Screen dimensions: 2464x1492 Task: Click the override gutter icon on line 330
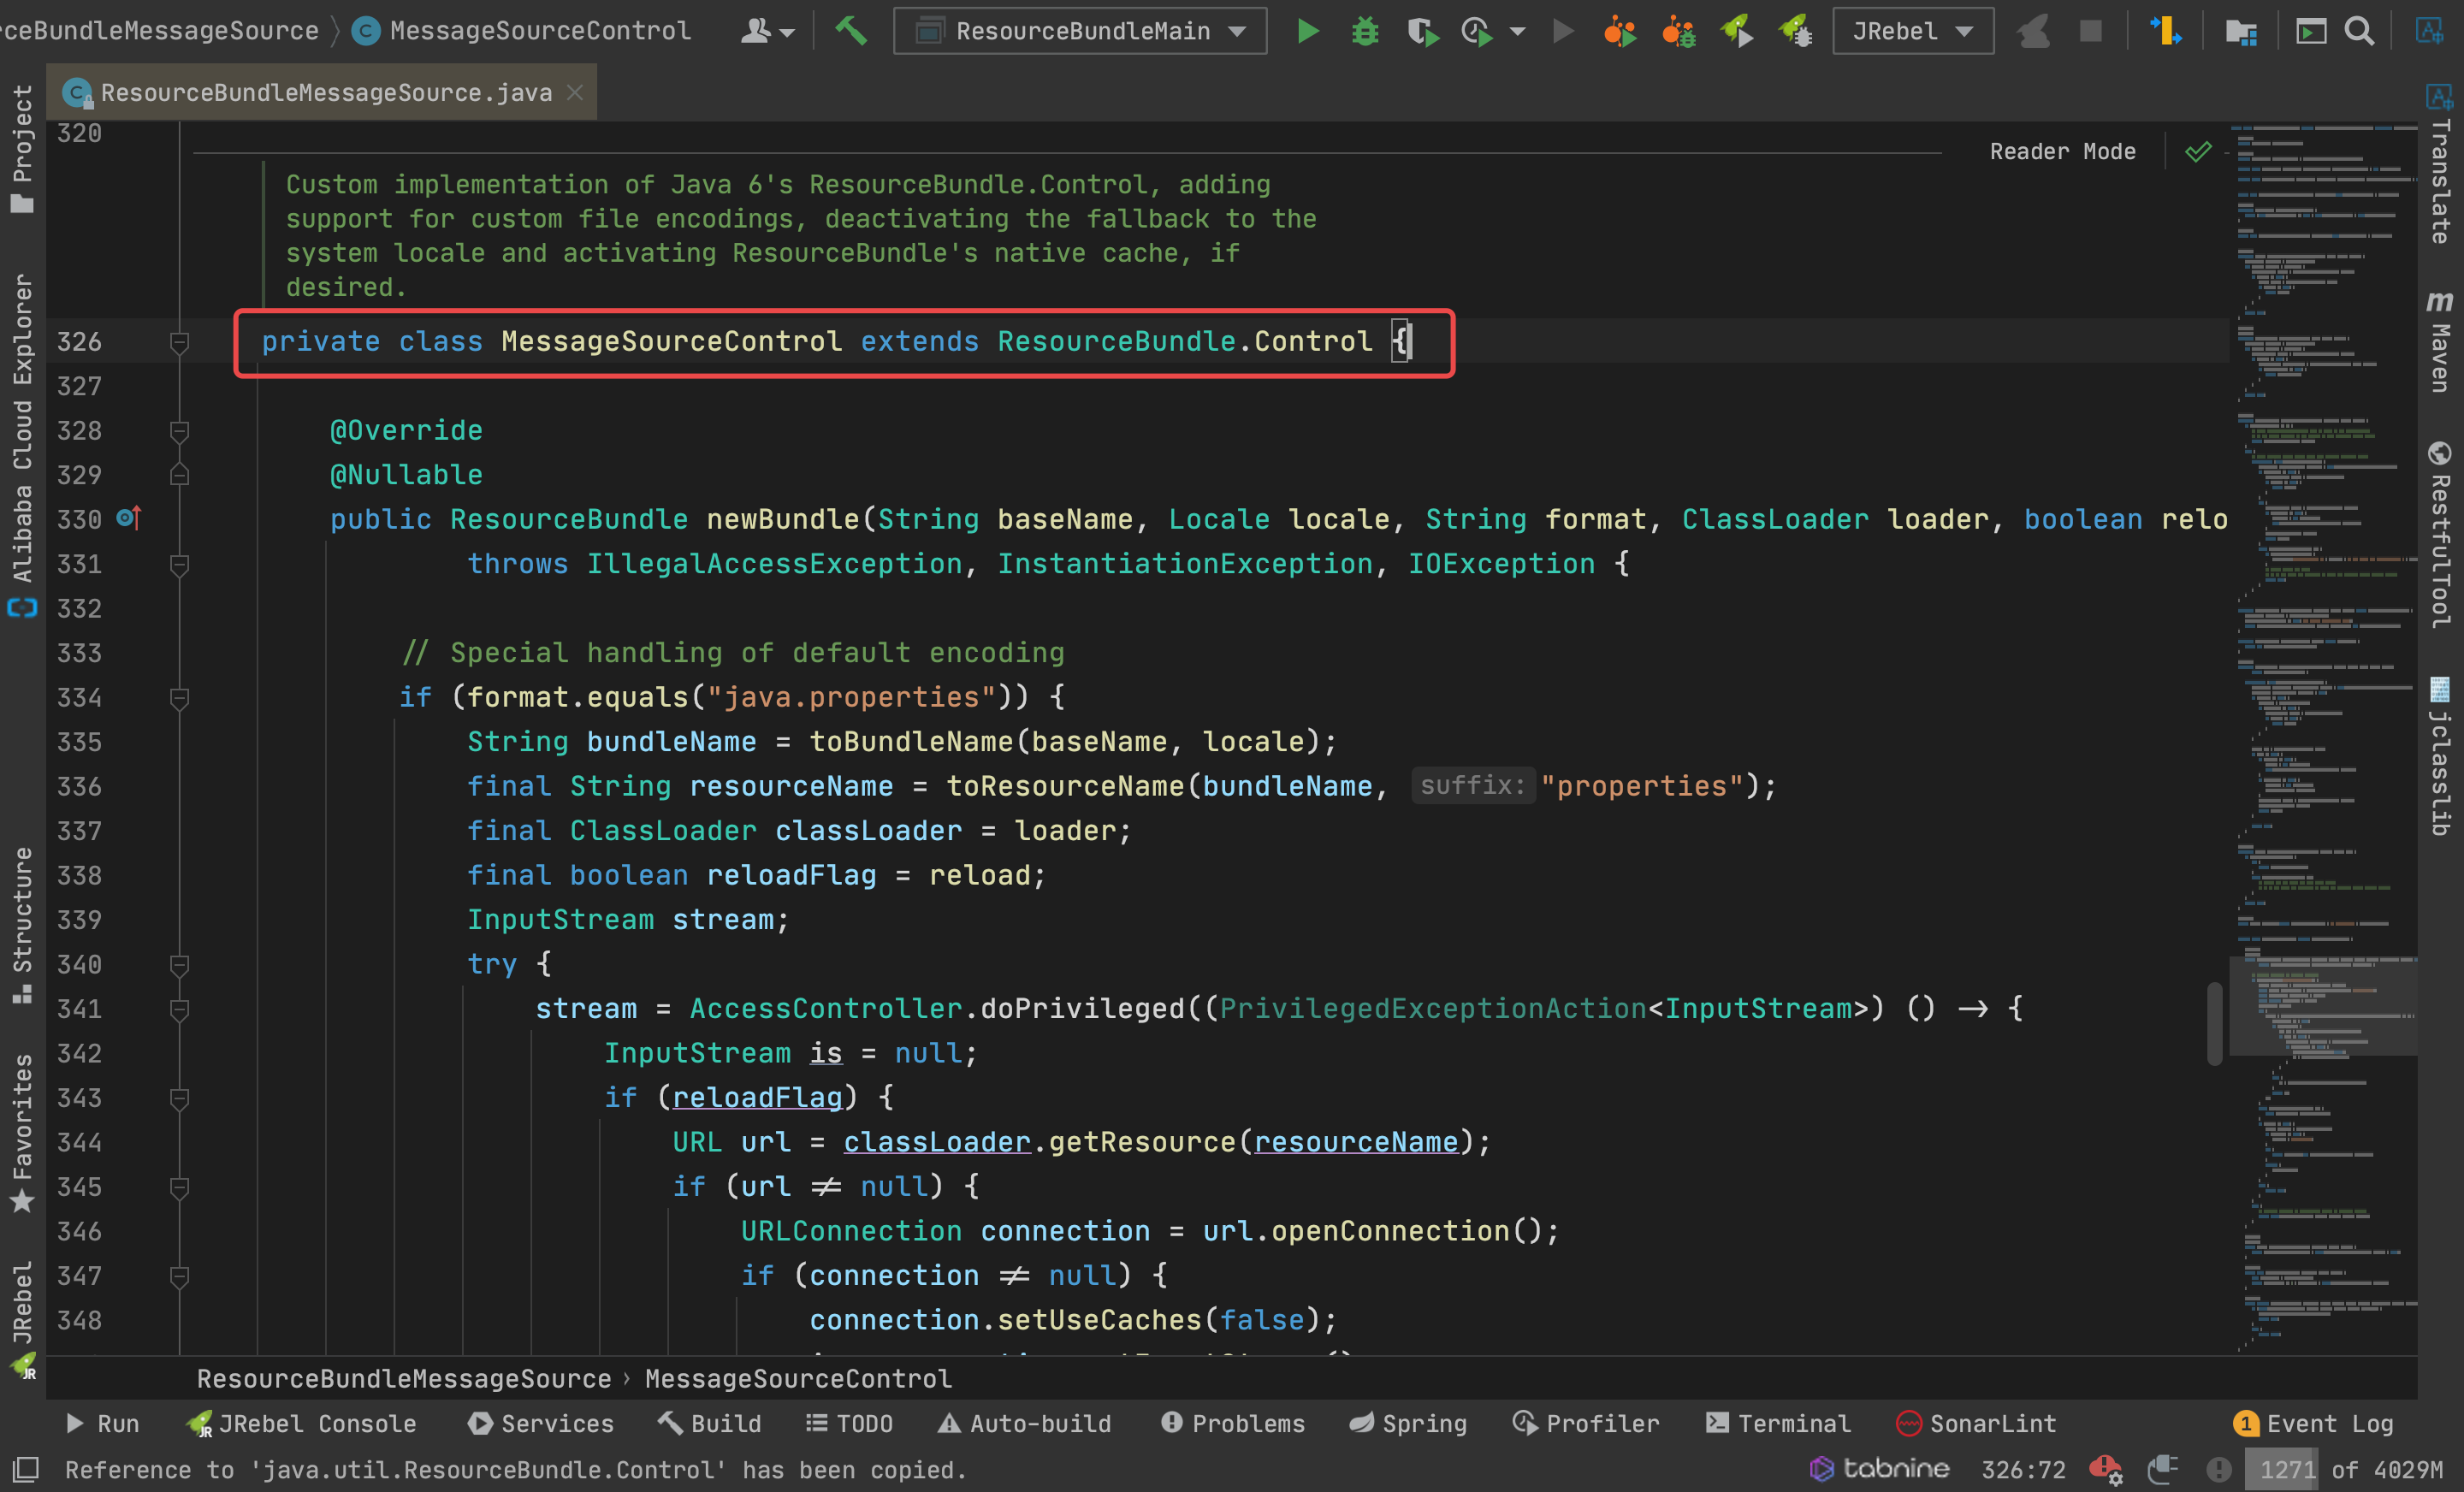pyautogui.click(x=129, y=518)
